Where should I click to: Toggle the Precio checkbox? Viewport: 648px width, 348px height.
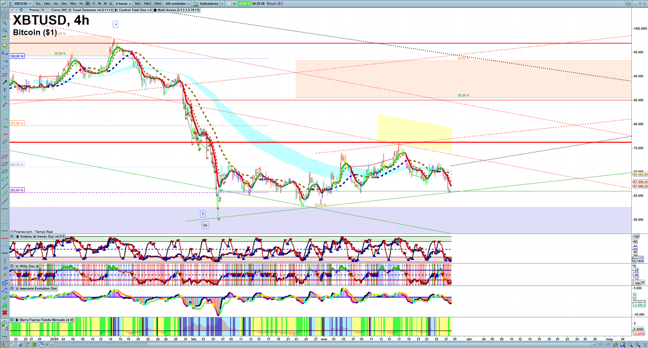[x=27, y=10]
